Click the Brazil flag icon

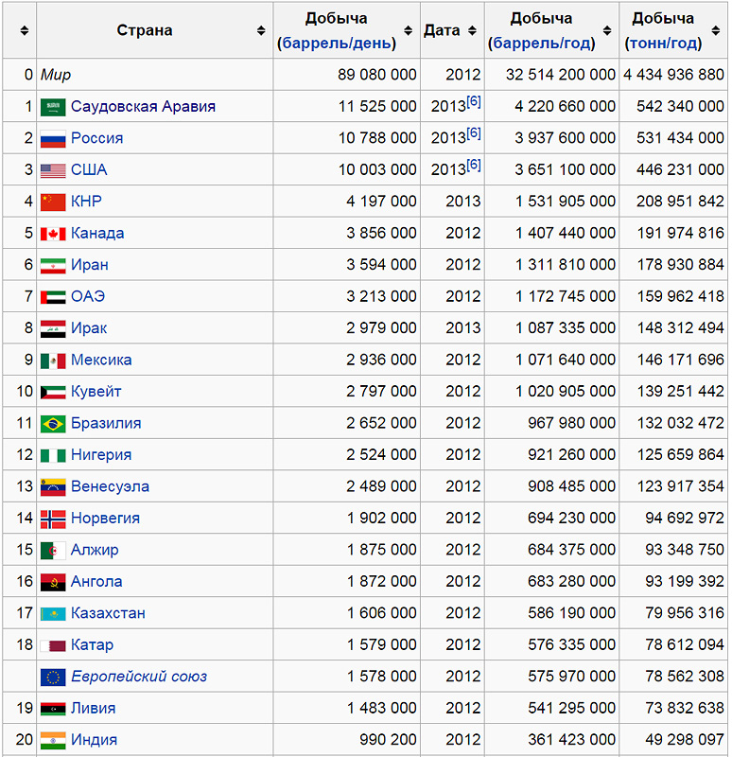[x=53, y=423]
